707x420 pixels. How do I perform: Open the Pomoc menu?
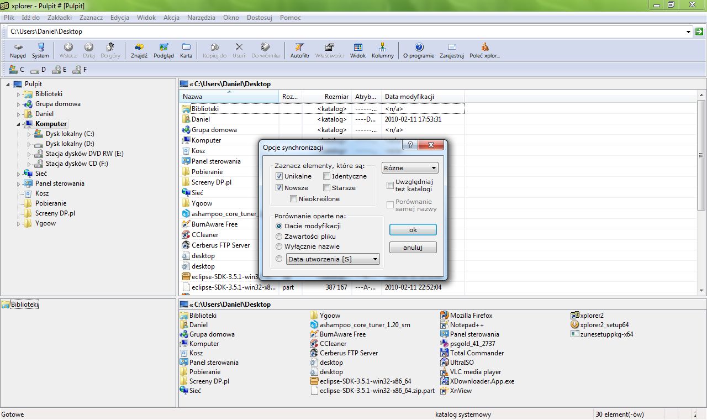(x=291, y=18)
